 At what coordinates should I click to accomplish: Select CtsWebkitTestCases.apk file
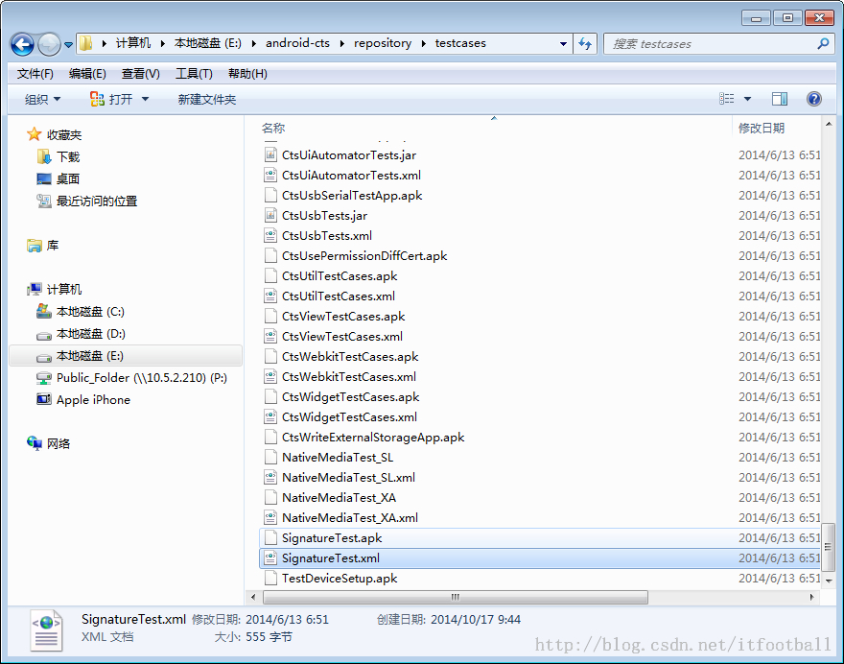click(350, 357)
